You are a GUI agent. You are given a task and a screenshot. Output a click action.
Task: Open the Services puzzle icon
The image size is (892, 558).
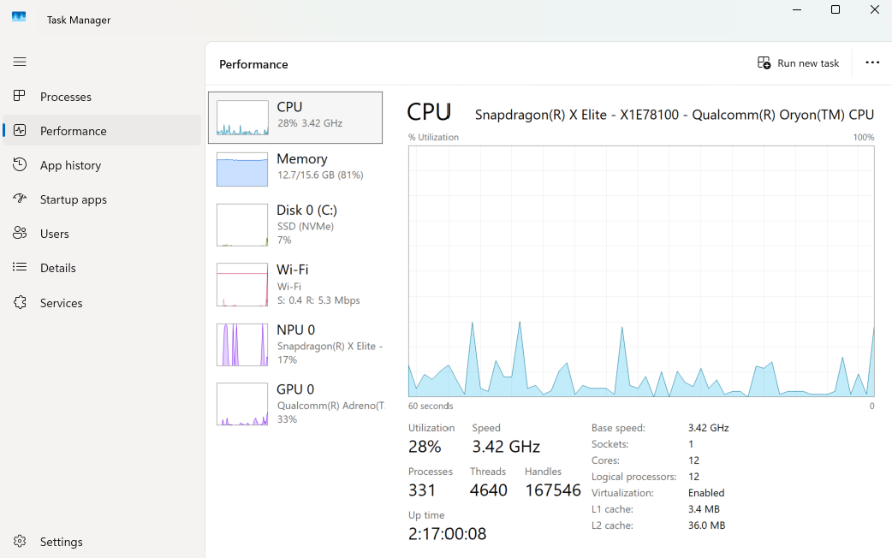(20, 303)
